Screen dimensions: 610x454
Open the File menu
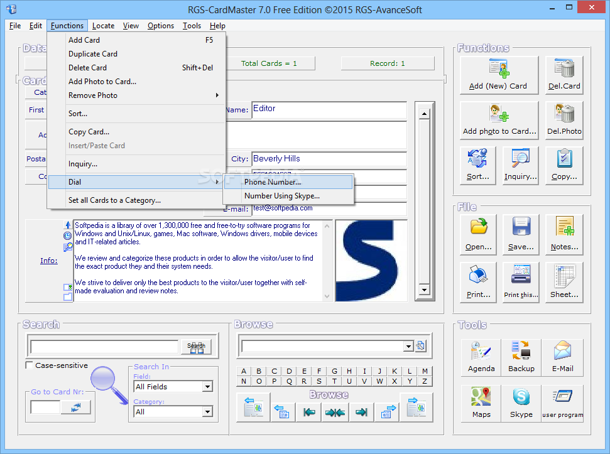(15, 26)
